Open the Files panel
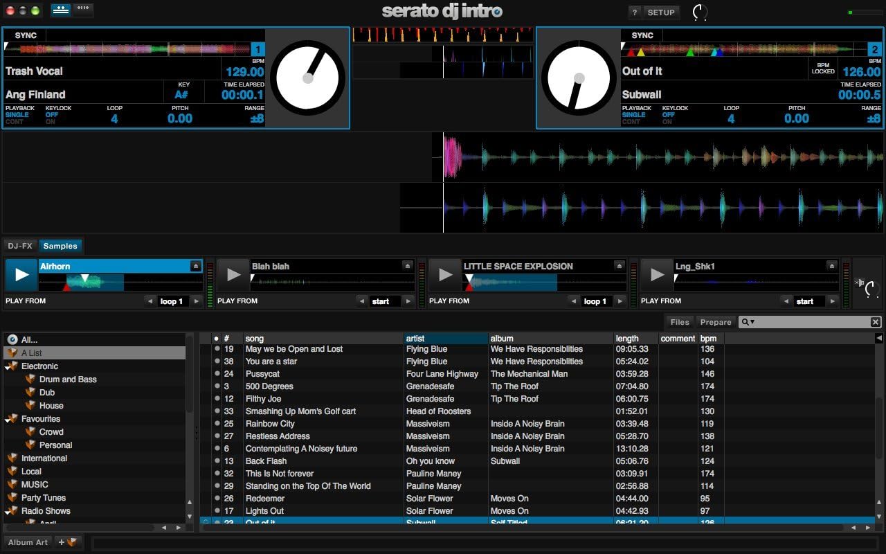The image size is (886, 554). point(679,321)
